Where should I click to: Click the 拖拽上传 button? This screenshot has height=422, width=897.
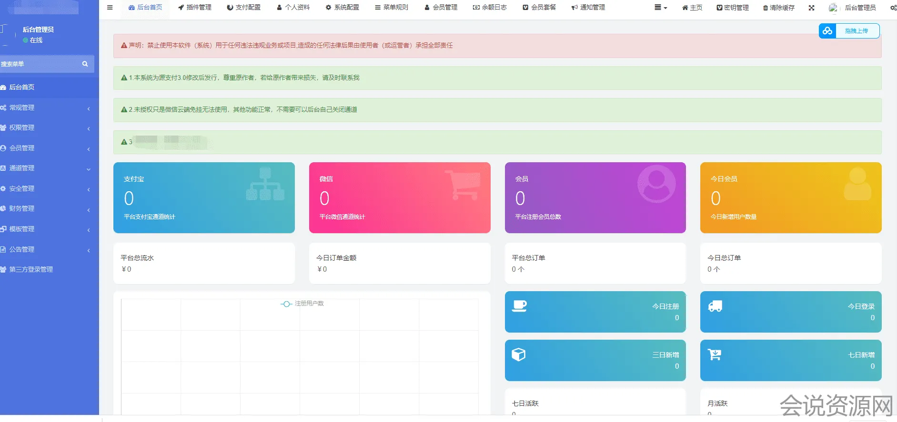pyautogui.click(x=856, y=31)
